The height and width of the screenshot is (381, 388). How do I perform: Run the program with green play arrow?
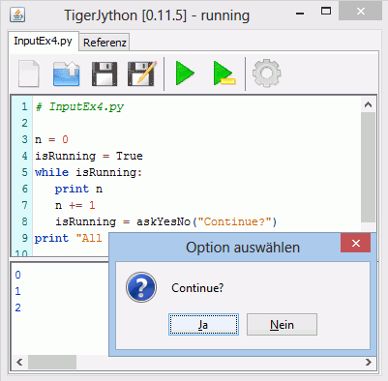(185, 73)
